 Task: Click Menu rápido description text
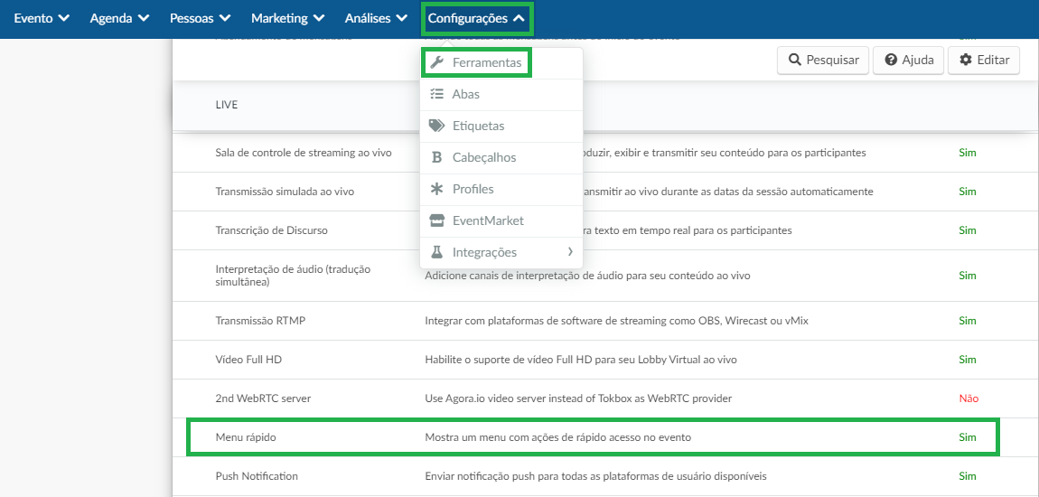tap(558, 437)
